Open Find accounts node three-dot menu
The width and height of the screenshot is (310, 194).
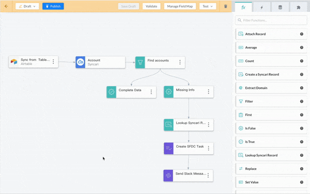pos(180,62)
